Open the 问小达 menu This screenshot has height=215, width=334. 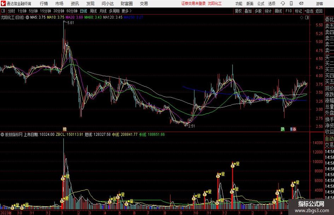[107, 4]
